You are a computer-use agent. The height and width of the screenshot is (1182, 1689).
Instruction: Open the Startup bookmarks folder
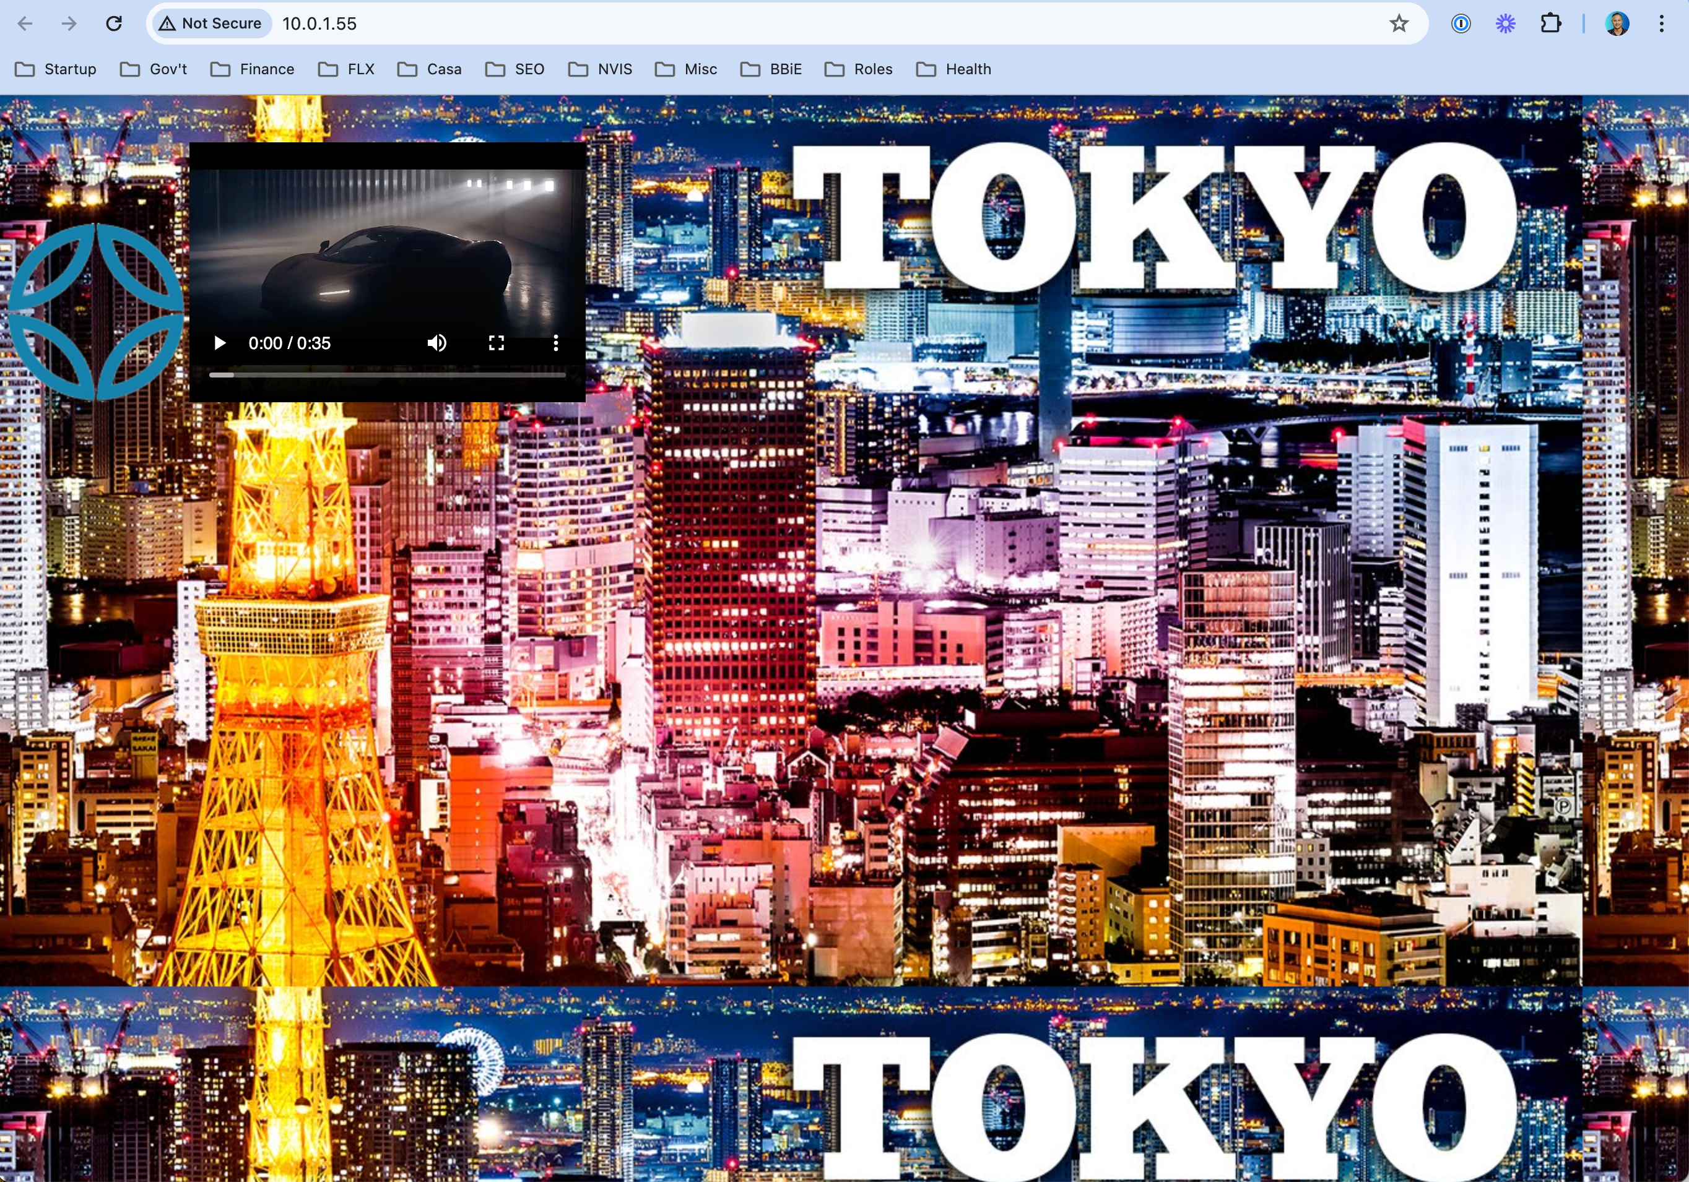pyautogui.click(x=56, y=69)
